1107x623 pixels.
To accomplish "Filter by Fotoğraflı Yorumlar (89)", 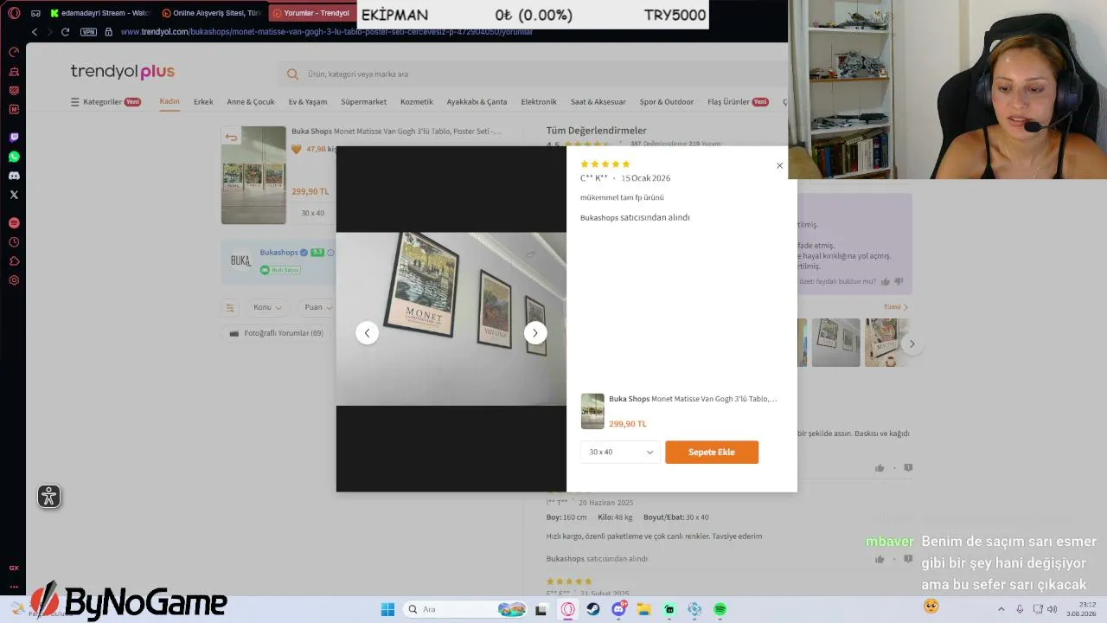I will point(277,333).
